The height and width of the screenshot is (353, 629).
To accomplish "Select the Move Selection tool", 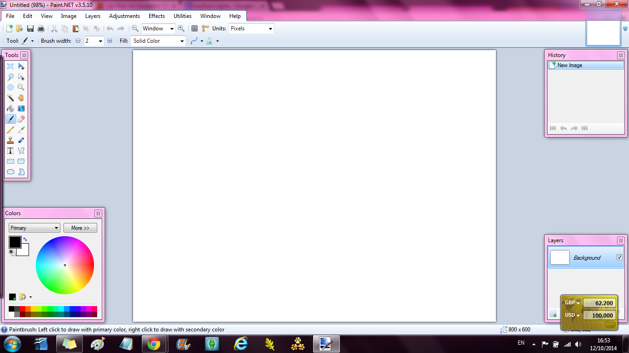I will (21, 77).
